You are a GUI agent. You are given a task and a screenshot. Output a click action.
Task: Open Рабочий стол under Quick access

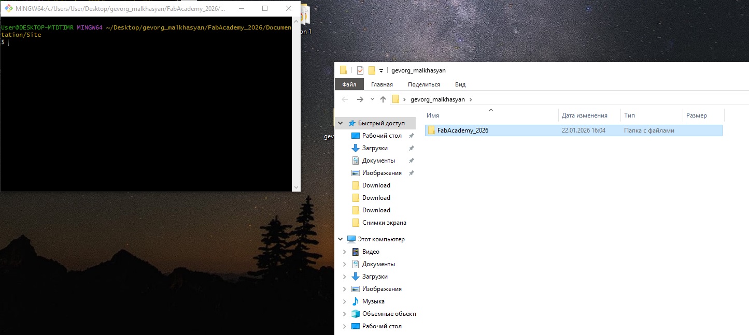click(x=382, y=136)
